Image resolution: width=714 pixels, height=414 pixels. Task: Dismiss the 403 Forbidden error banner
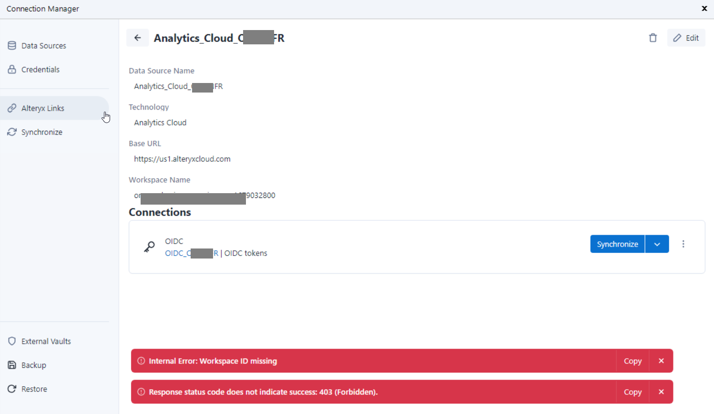point(662,392)
